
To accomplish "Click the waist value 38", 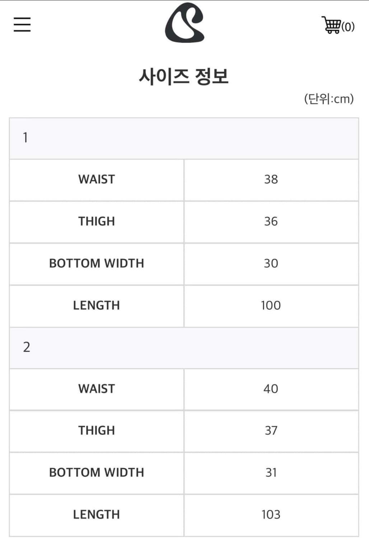I will click(271, 179).
